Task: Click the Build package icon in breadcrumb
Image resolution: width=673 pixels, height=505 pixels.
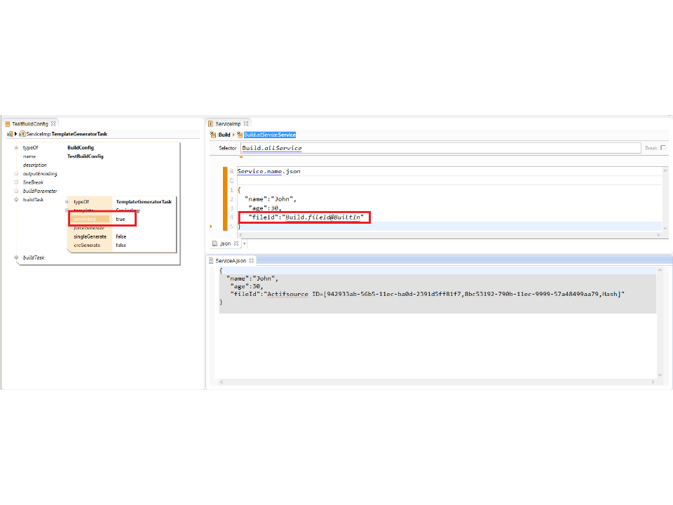Action: coord(213,134)
